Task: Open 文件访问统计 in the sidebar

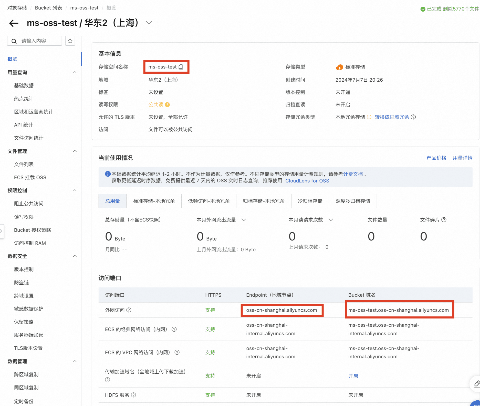Action: click(29, 138)
